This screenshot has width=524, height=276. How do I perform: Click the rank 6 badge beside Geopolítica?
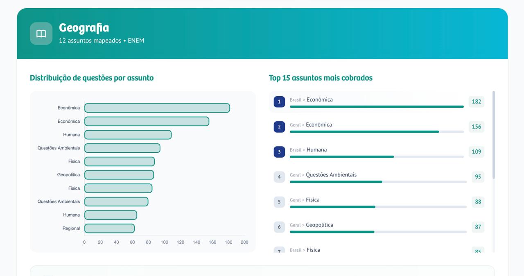coord(279,227)
